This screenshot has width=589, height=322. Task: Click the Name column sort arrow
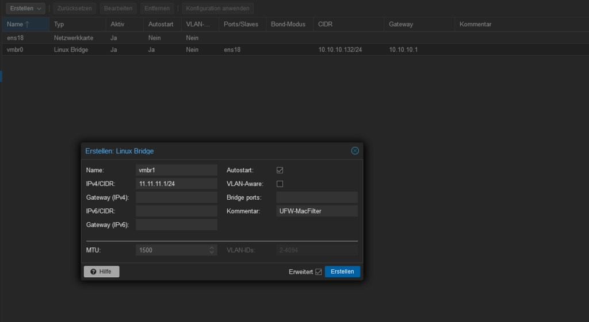pos(27,24)
